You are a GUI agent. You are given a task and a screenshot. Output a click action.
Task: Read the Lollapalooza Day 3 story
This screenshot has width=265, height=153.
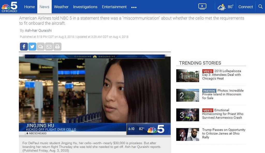tap(222, 75)
